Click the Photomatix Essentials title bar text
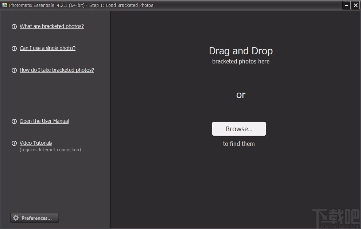 click(x=81, y=5)
